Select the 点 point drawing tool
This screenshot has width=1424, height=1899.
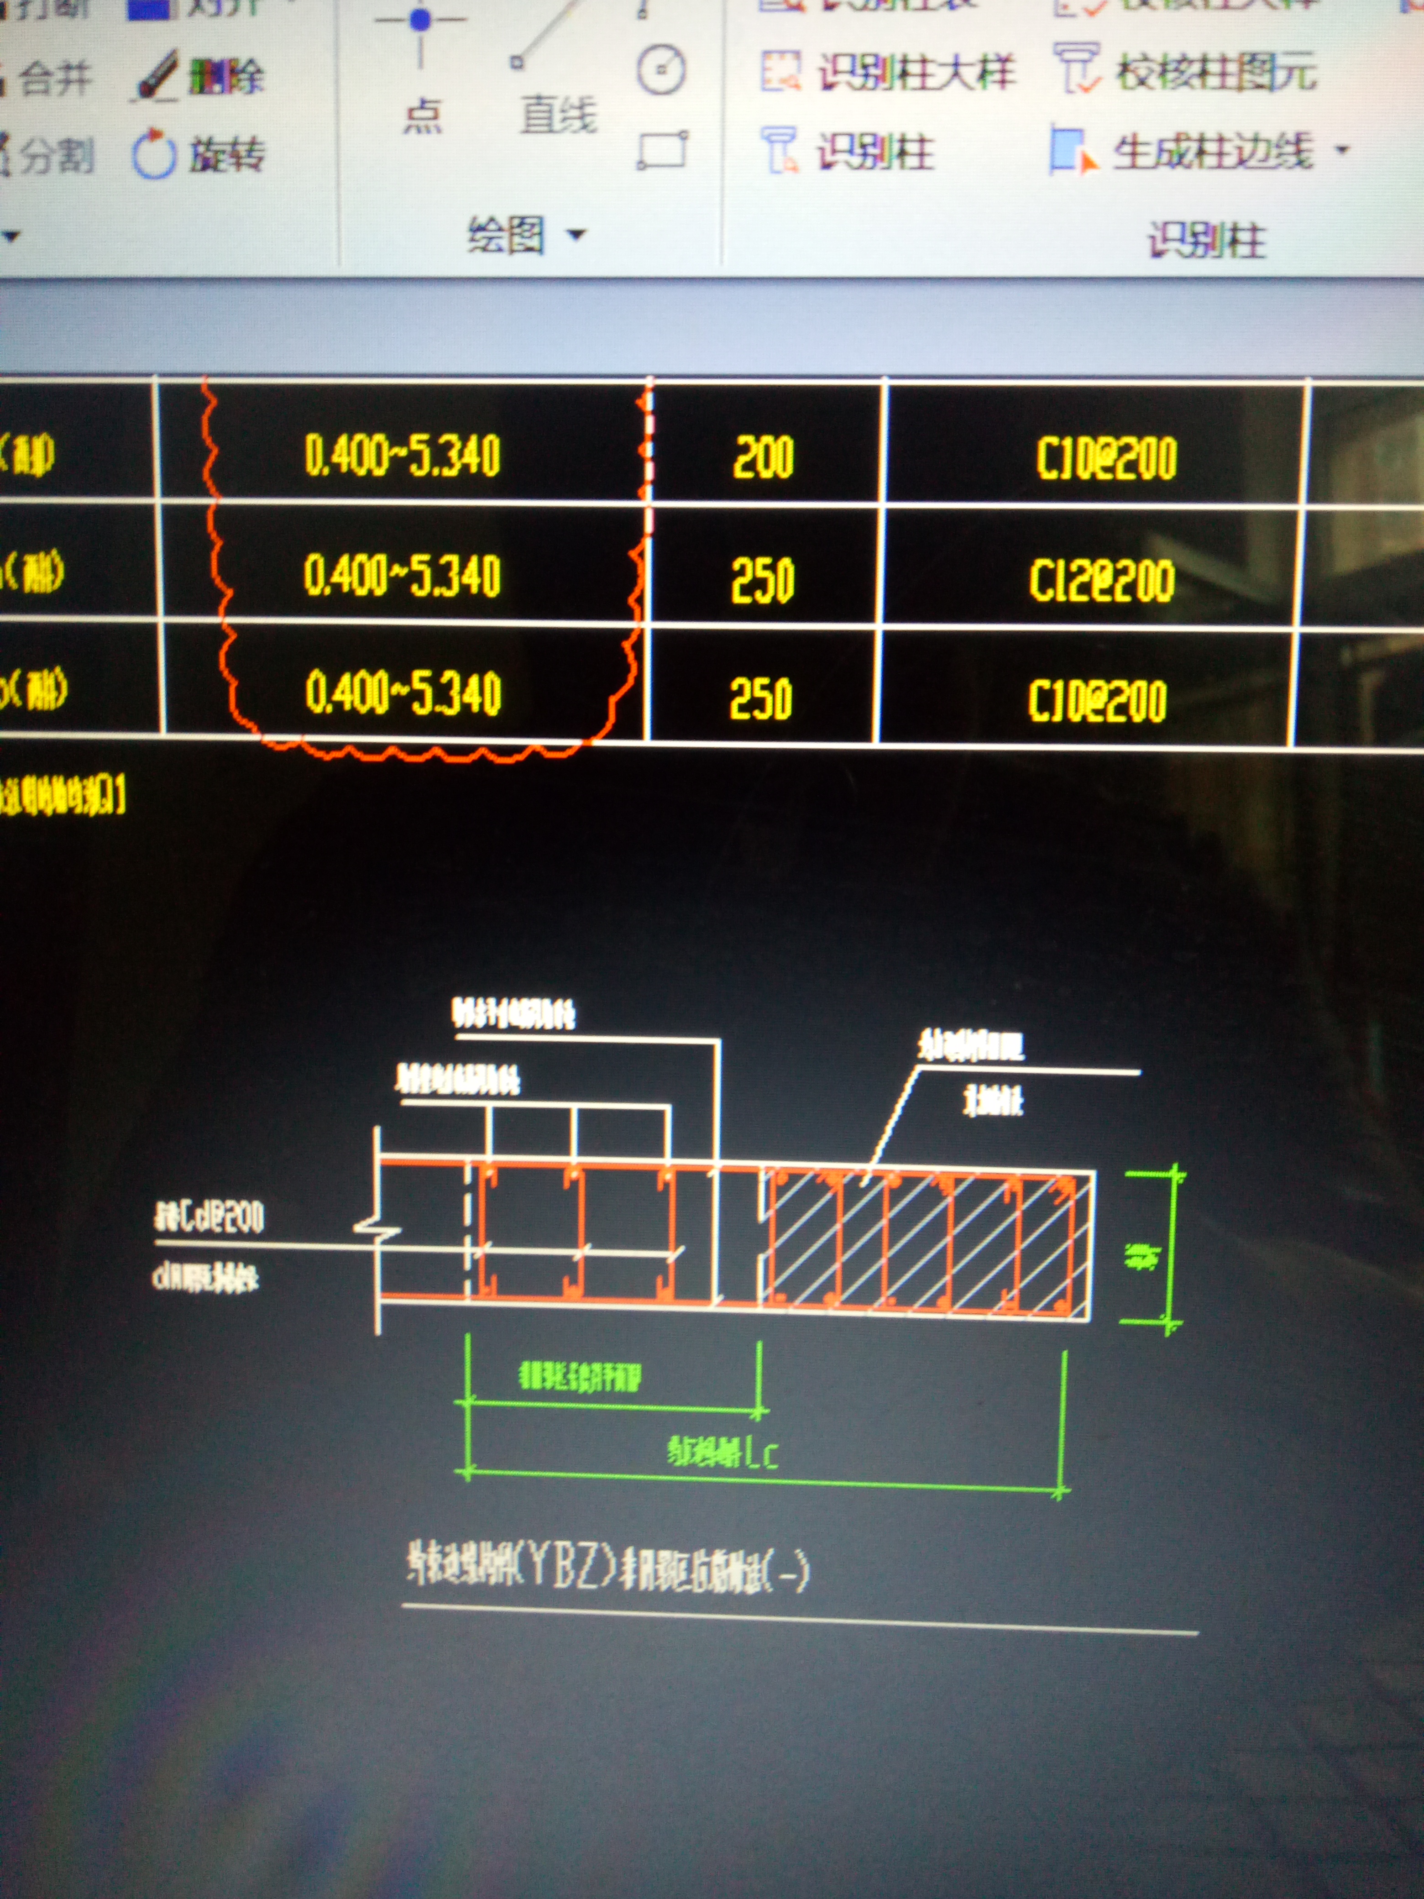421,68
